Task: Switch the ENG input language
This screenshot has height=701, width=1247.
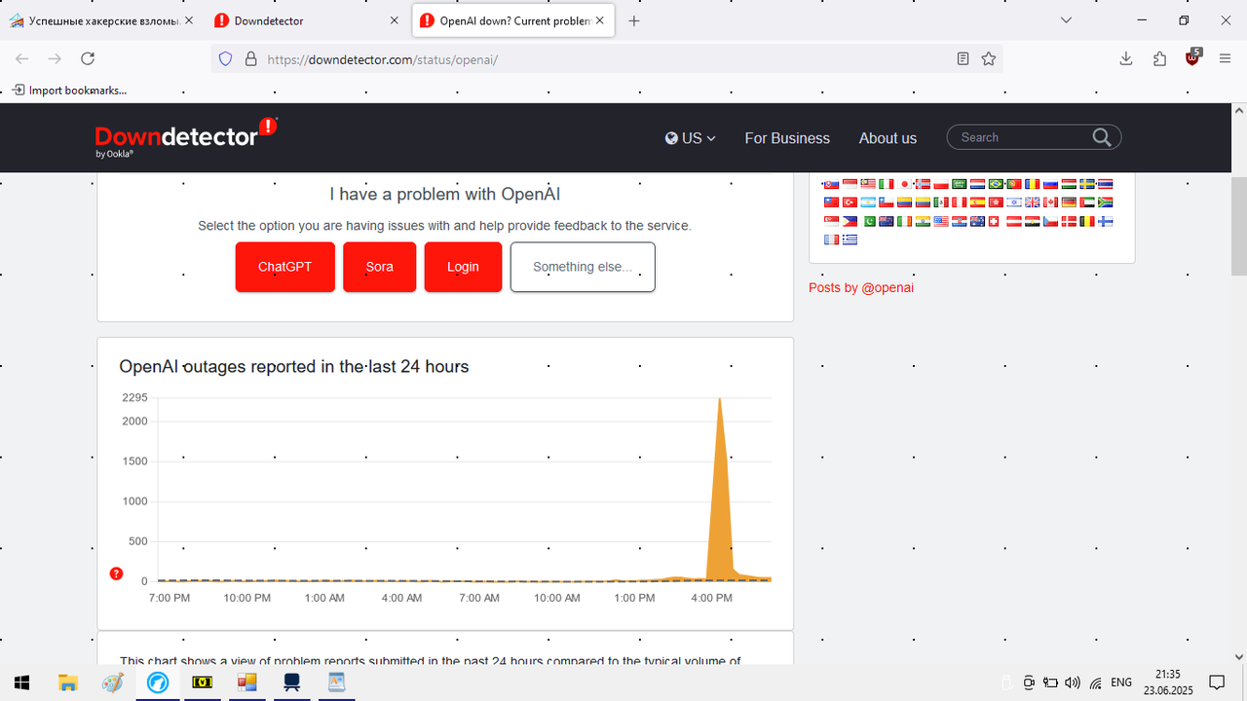Action: pos(1121,683)
